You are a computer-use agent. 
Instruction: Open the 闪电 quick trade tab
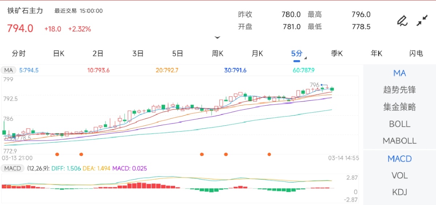tap(416, 54)
